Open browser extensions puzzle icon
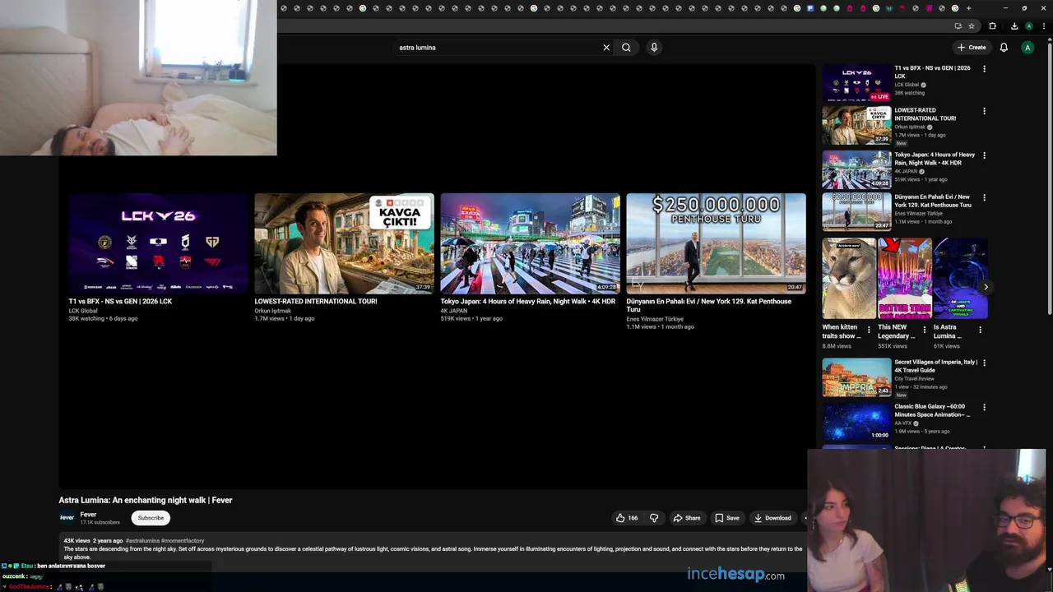 pyautogui.click(x=992, y=26)
